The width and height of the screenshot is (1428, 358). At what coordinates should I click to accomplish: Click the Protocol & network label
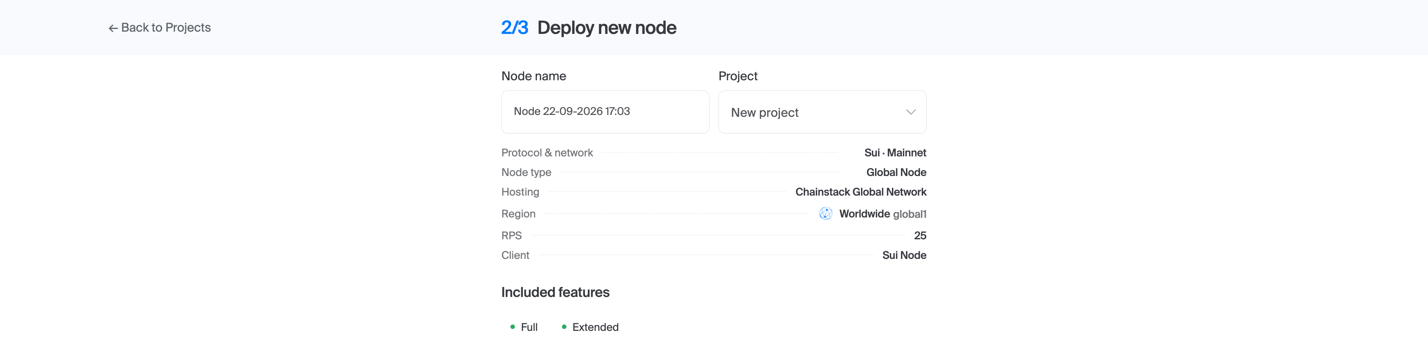pos(547,152)
